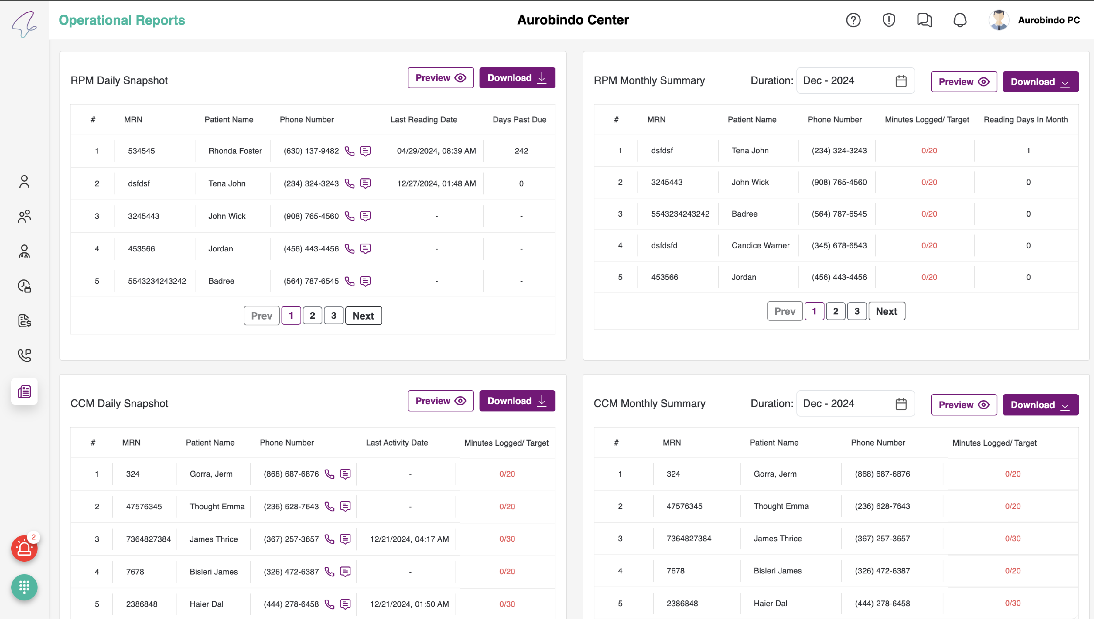Viewport: 1094px width, 619px height.
Task: Go to page 2 of RPM Daily Snapshot
Action: (313, 316)
